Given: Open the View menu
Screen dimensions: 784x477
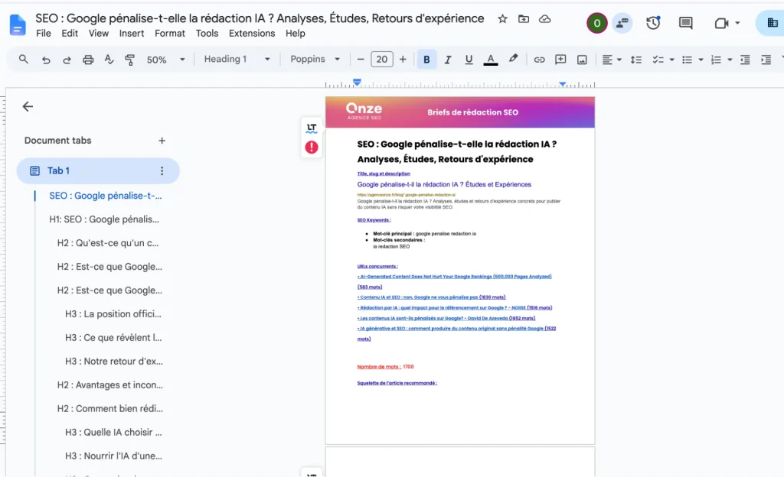Looking at the screenshot, I should tap(99, 34).
